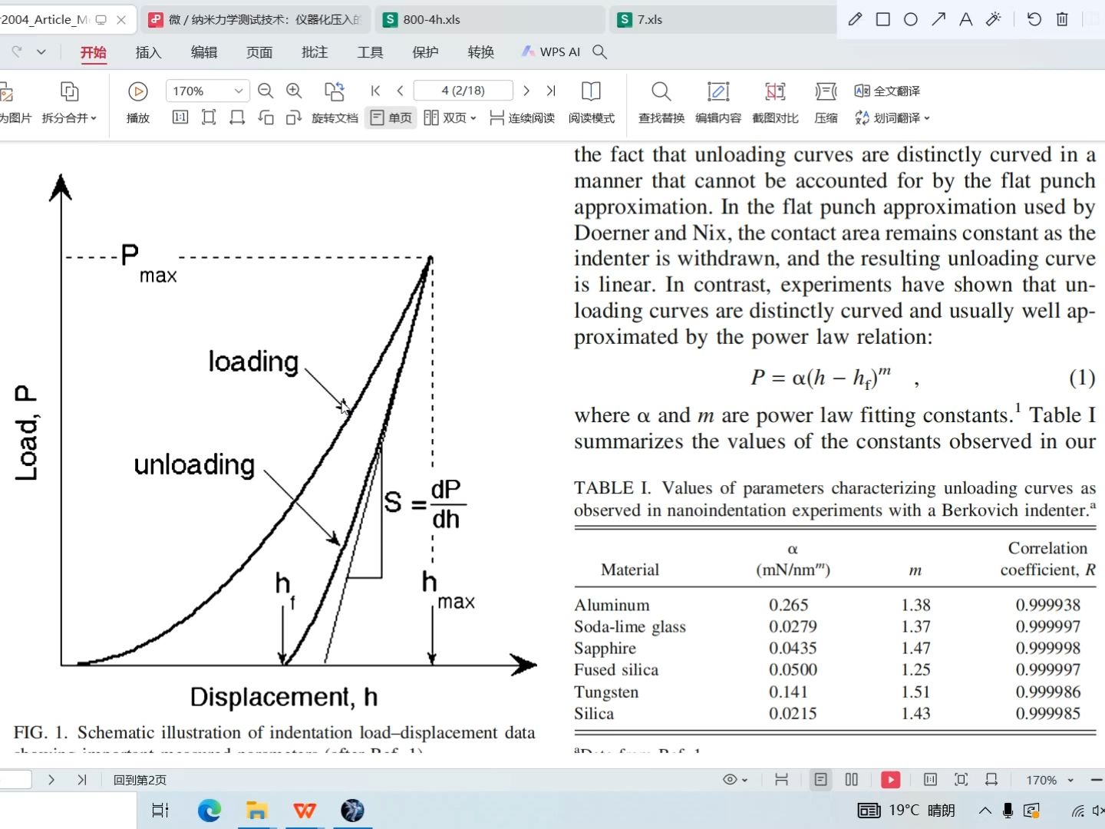Toggle single page layout in status bar

click(x=820, y=780)
